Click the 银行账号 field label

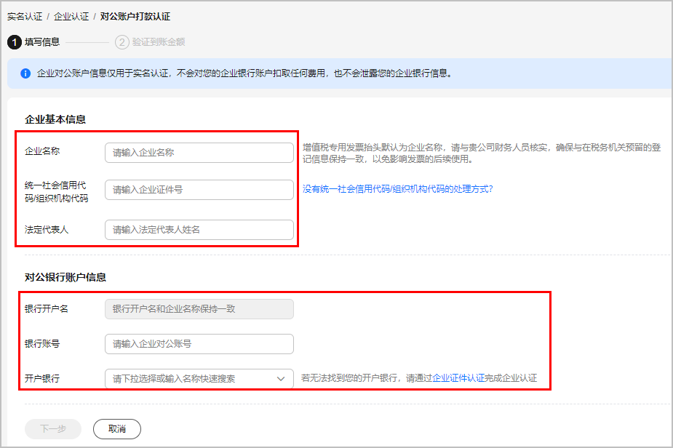point(42,344)
